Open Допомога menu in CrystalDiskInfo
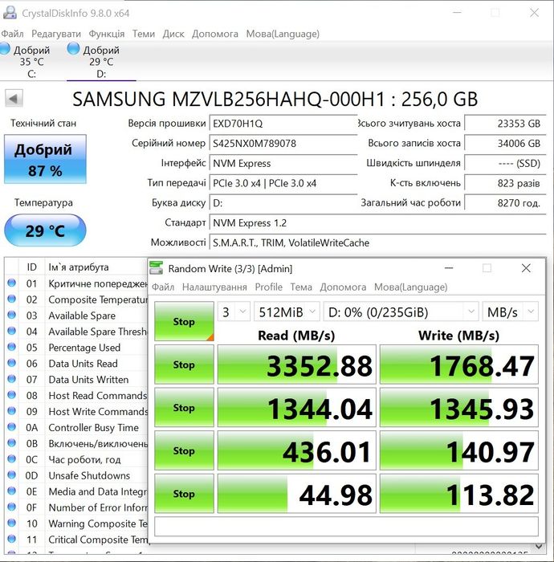 click(x=215, y=34)
